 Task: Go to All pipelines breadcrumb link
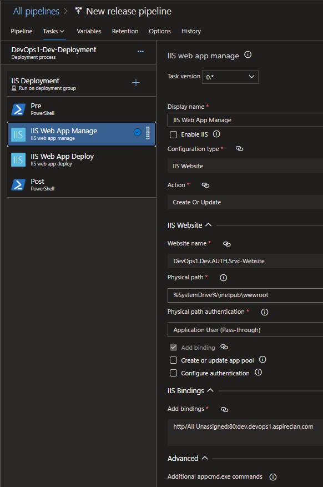point(36,11)
